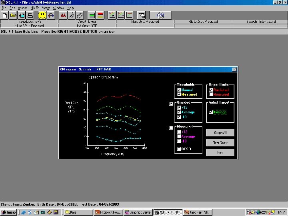Enable Measured under Upper Limits
The image size is (288, 216).
point(211,95)
